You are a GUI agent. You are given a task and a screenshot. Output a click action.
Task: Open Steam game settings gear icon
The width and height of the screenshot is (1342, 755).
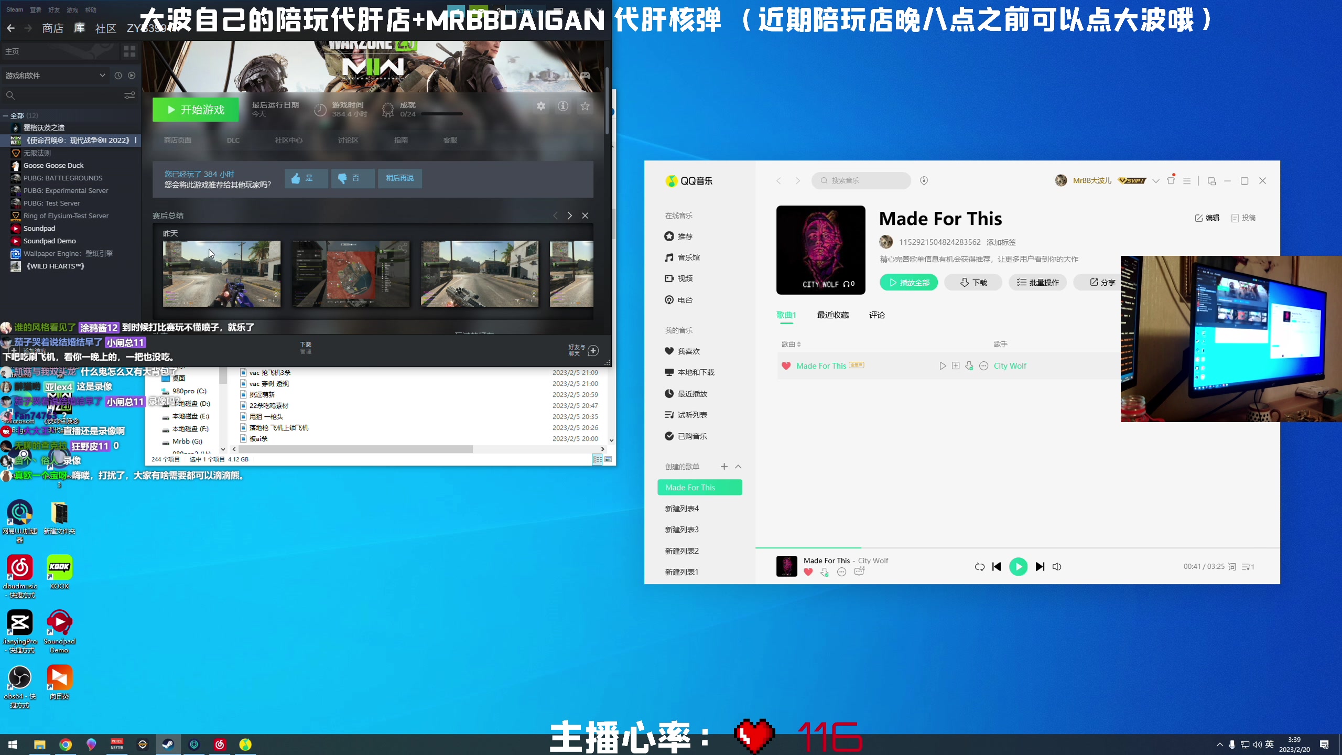coord(540,106)
